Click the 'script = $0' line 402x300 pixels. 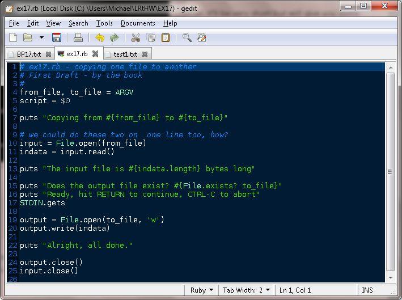pos(45,101)
